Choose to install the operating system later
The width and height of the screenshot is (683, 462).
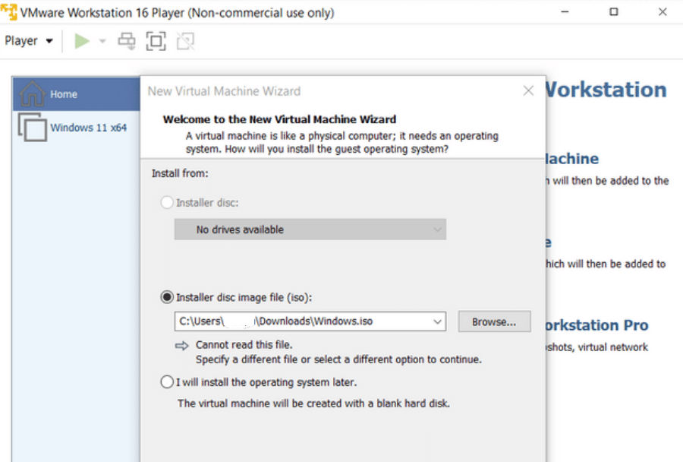point(167,382)
